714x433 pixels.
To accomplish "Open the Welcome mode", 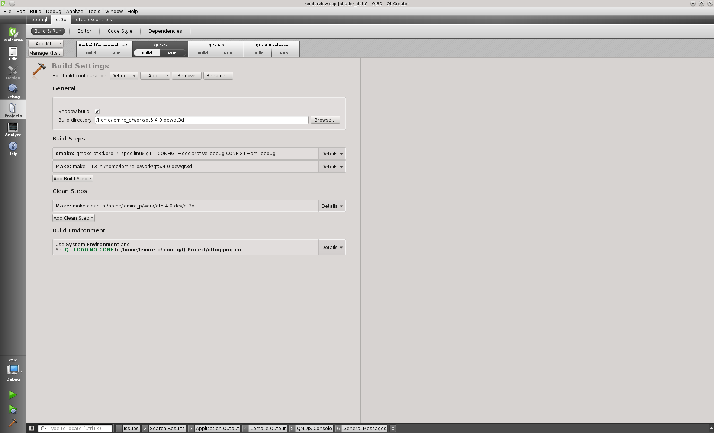I will [13, 34].
